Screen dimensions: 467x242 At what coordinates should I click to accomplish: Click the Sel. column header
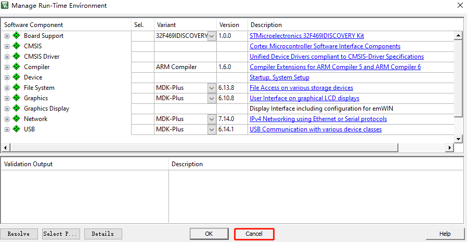click(x=142, y=25)
